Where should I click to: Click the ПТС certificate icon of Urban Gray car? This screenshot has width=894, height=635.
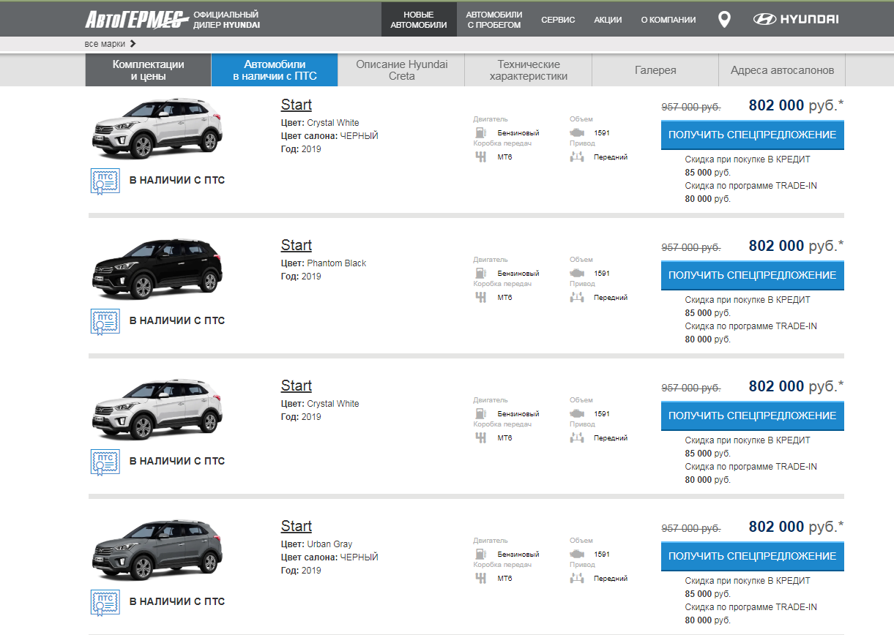pos(105,602)
